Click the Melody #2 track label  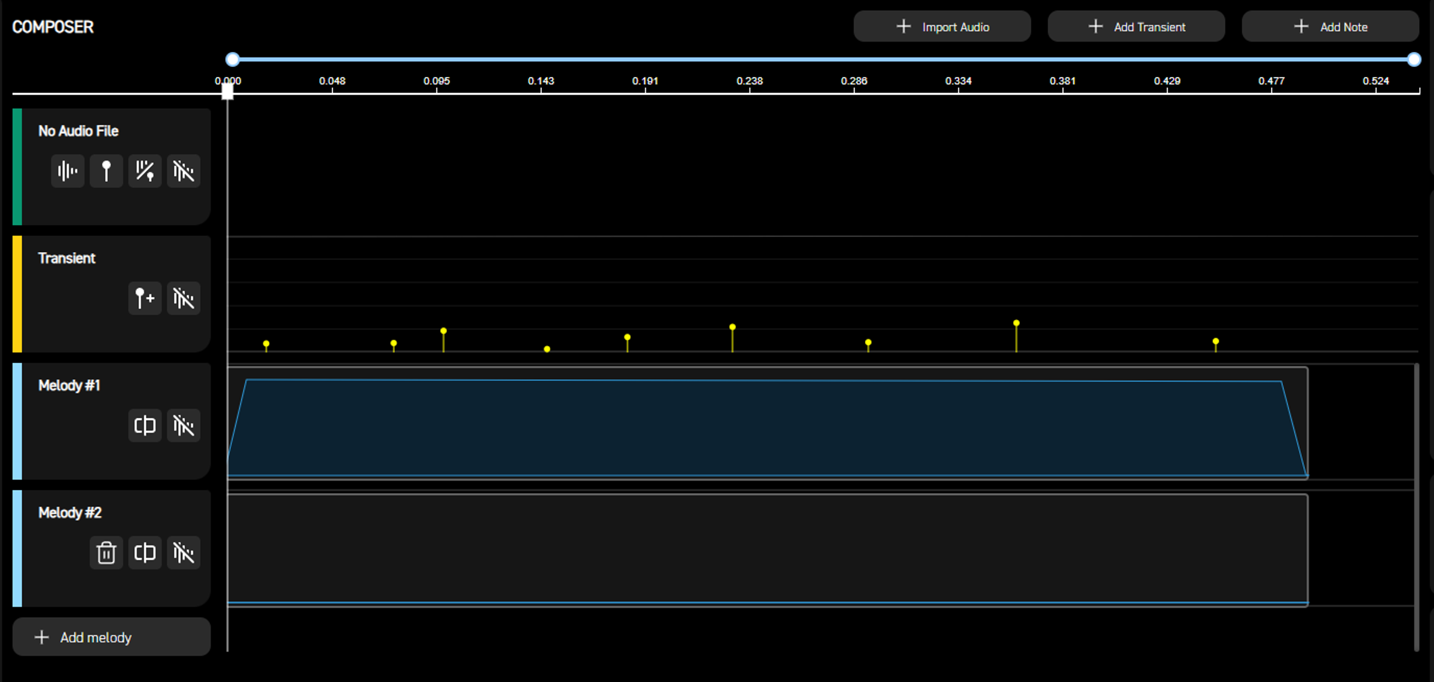pyautogui.click(x=70, y=513)
